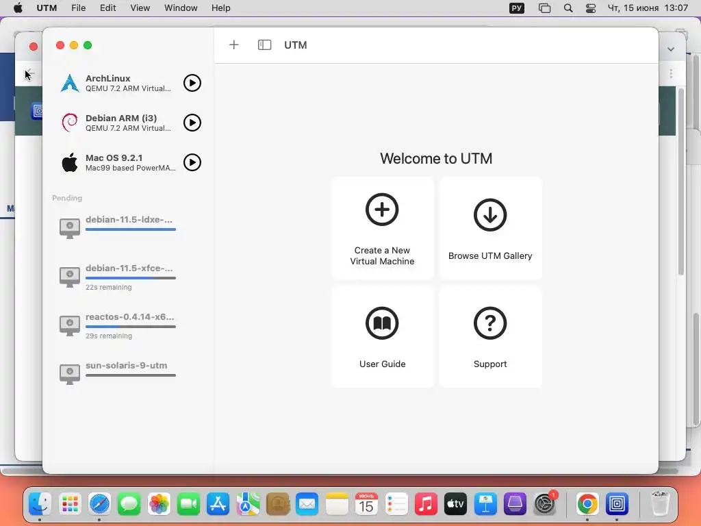
Task: Open Browse UTM Gallery
Action: coord(490,228)
